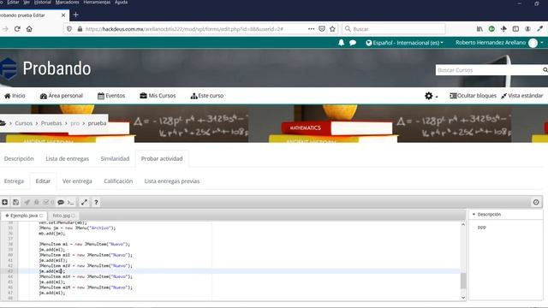548x308 pixels.
Task: Select the Editar sub-tab
Action: 43,181
